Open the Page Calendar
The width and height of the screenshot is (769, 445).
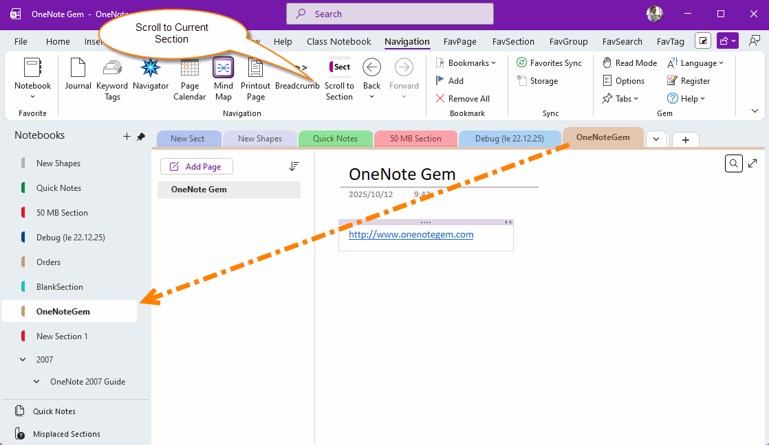(x=189, y=79)
